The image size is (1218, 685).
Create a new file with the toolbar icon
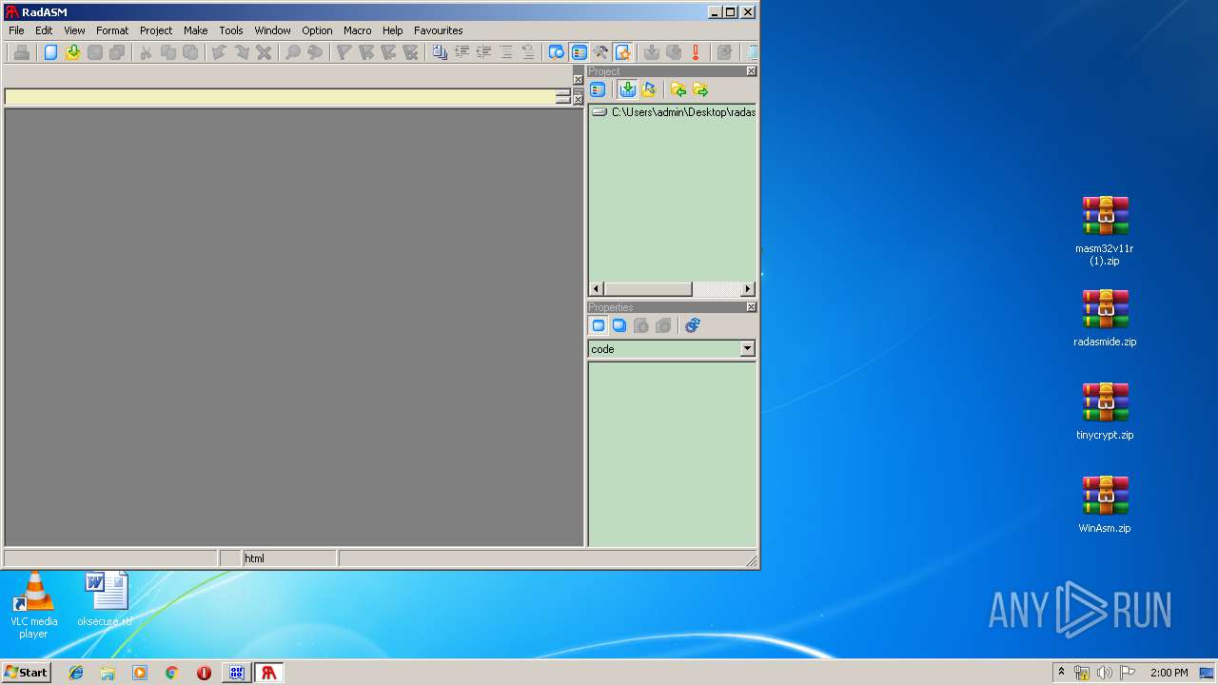tap(50, 52)
